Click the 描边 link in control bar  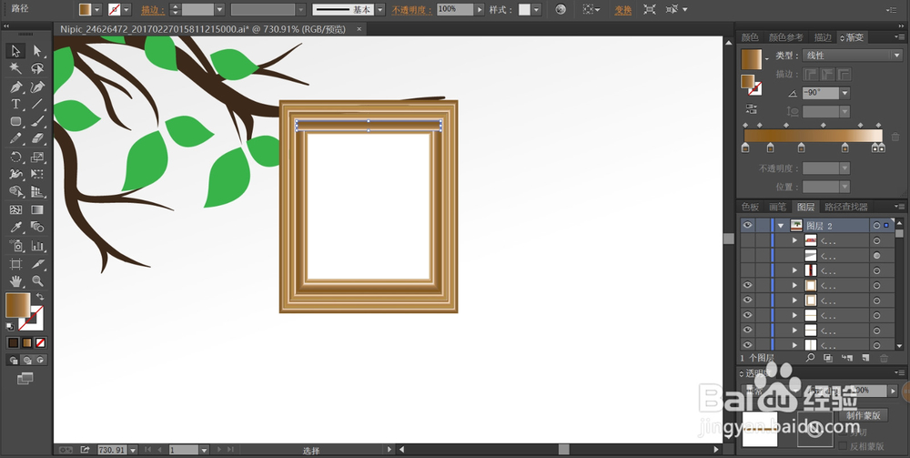click(x=153, y=10)
